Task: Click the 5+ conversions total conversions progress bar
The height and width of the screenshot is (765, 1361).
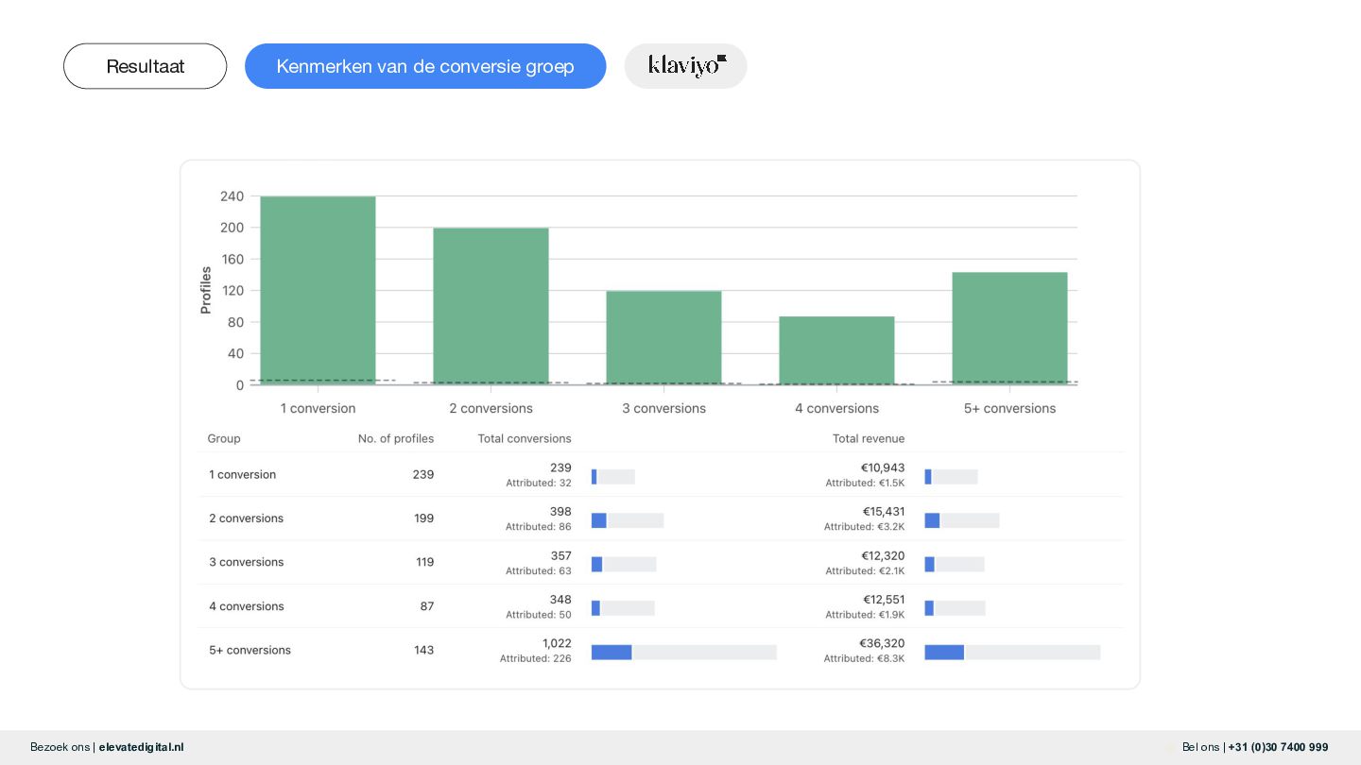Action: (x=683, y=652)
